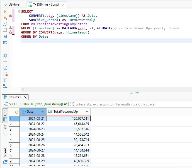Select the 13,587.146 value cell
The width and height of the screenshot is (192, 168).
69,129
